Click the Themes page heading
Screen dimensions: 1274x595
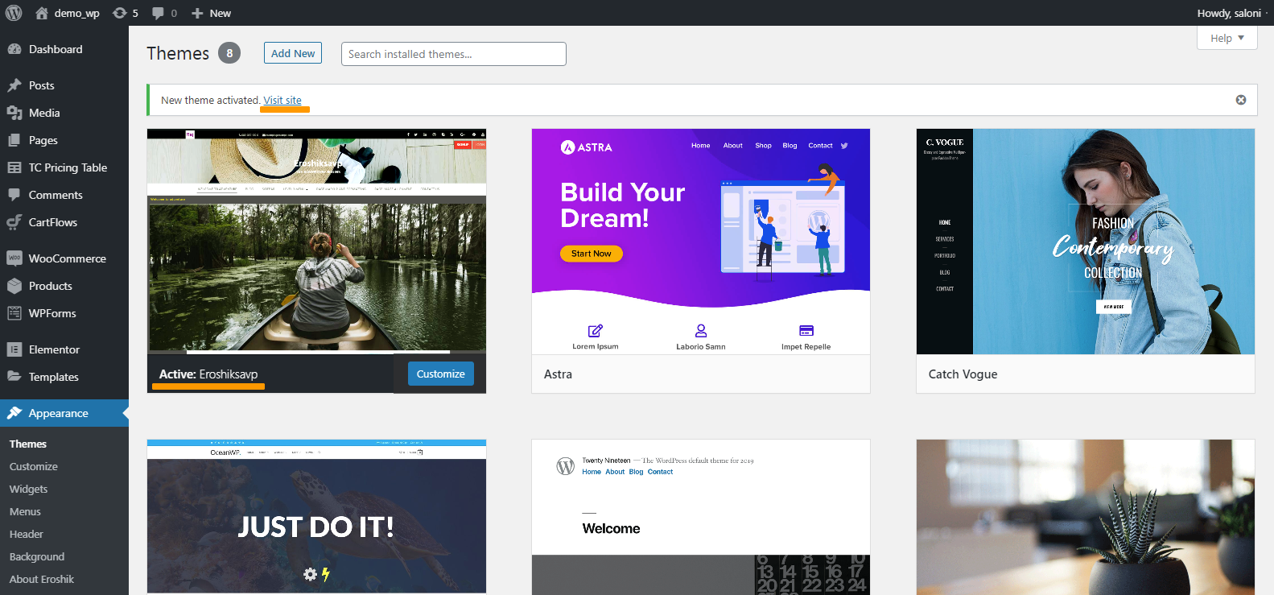(x=178, y=53)
